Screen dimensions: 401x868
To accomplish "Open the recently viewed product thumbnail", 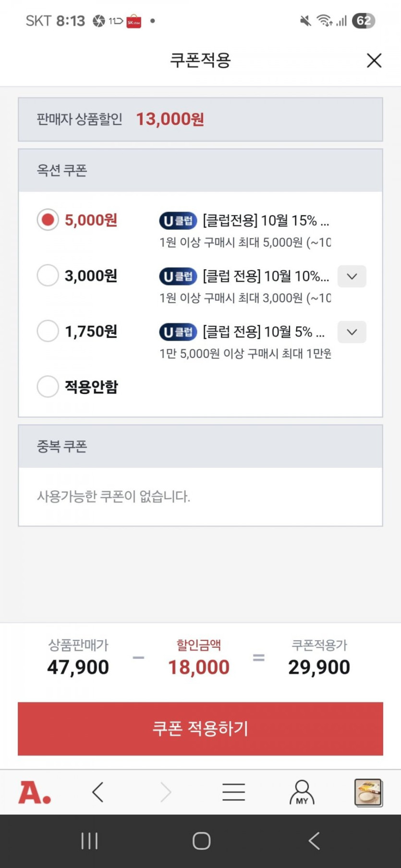I will coord(368,792).
